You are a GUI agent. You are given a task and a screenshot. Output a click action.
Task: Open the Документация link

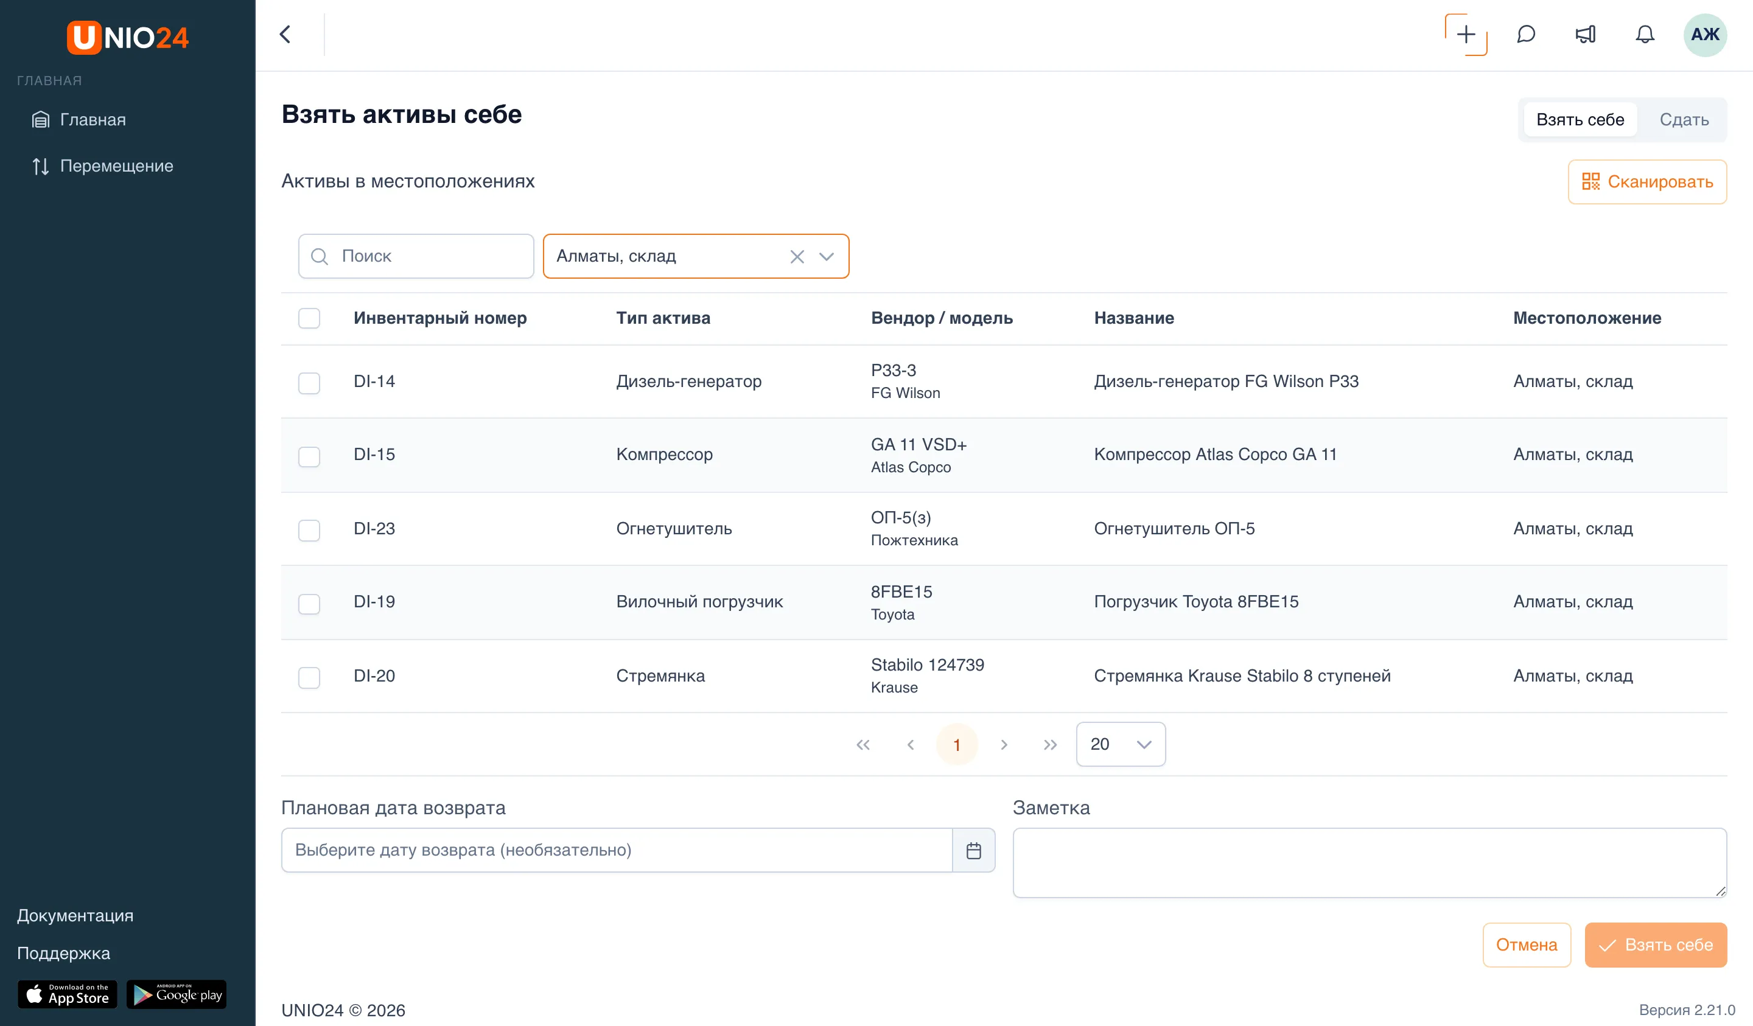coord(75,916)
